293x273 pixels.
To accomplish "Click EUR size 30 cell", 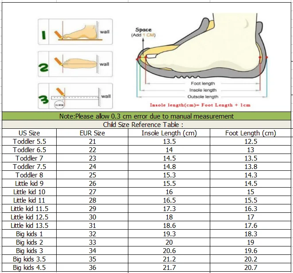I will pos(93,217).
